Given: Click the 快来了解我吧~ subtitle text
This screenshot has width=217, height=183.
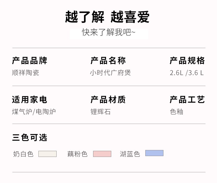Looking at the screenshot, I should click(x=109, y=33).
